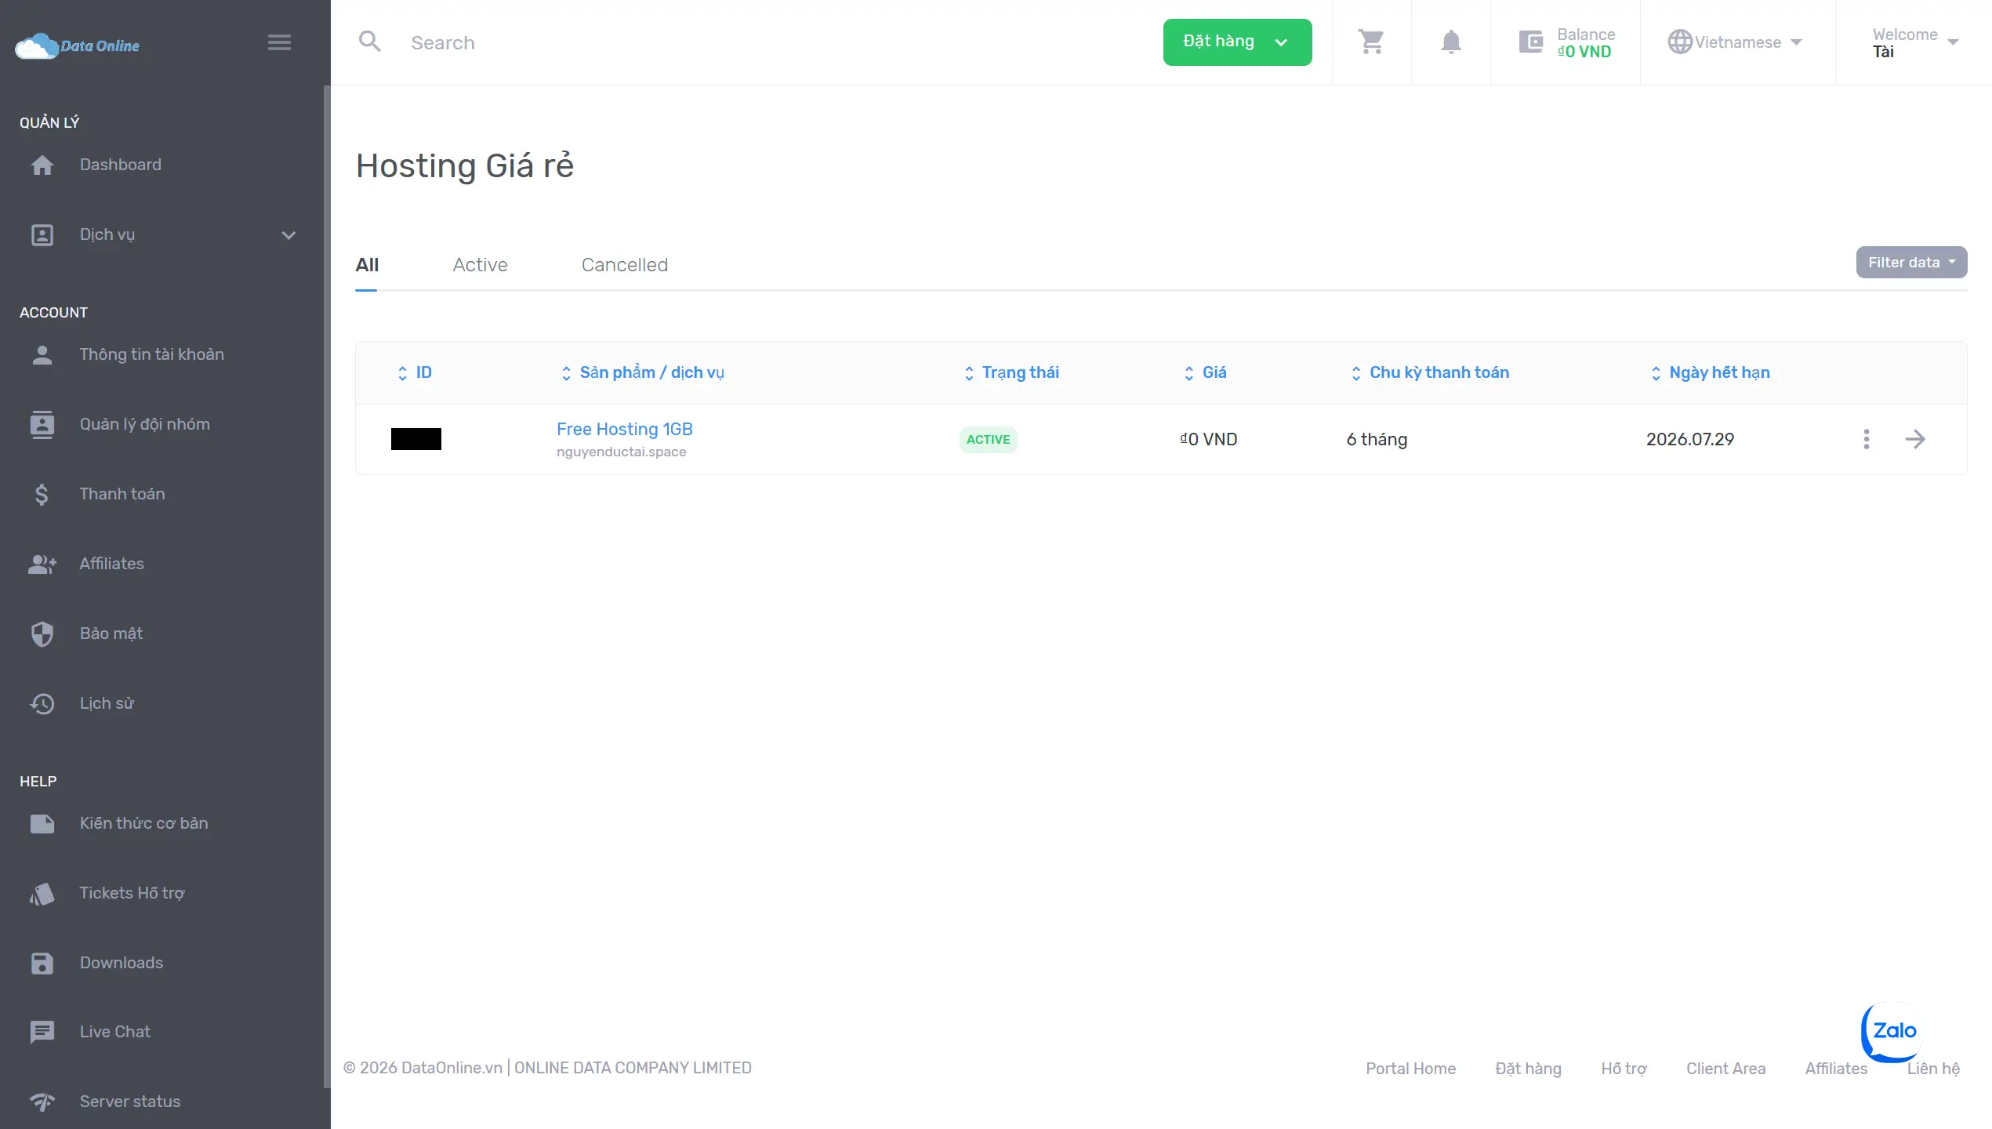Click the search magnifier icon
This screenshot has width=1992, height=1129.
[x=369, y=42]
